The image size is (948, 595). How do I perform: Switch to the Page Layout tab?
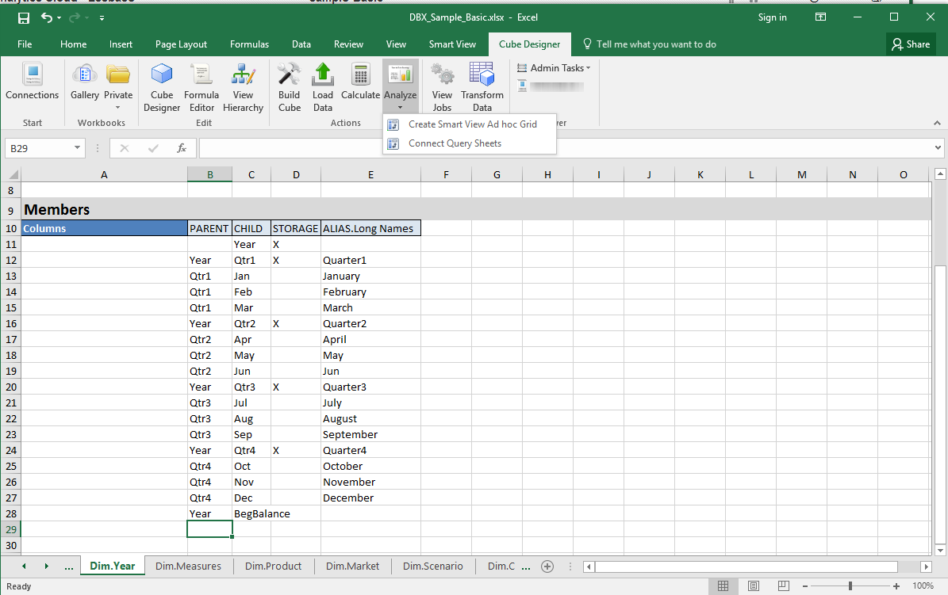tap(181, 44)
